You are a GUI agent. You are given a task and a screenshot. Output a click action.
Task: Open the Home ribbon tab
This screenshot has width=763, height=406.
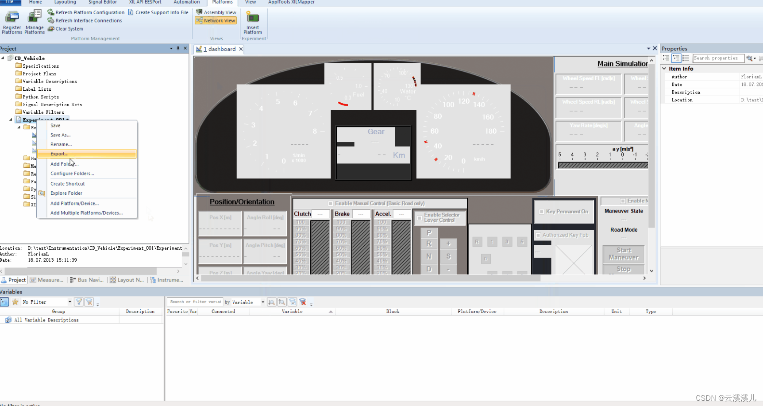(35, 2)
